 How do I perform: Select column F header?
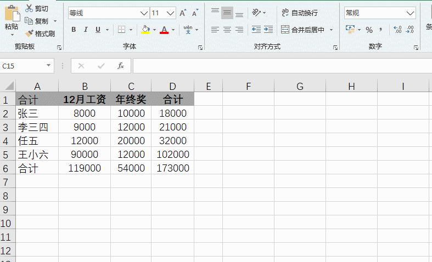click(x=248, y=86)
